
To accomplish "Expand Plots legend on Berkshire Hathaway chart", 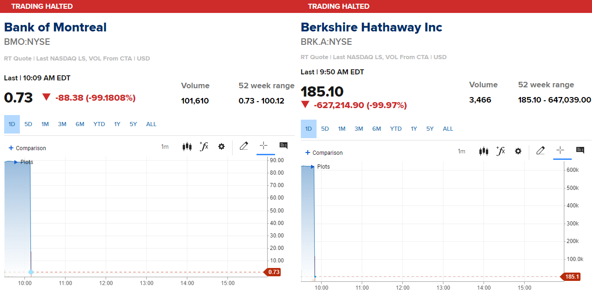I will 320,167.
